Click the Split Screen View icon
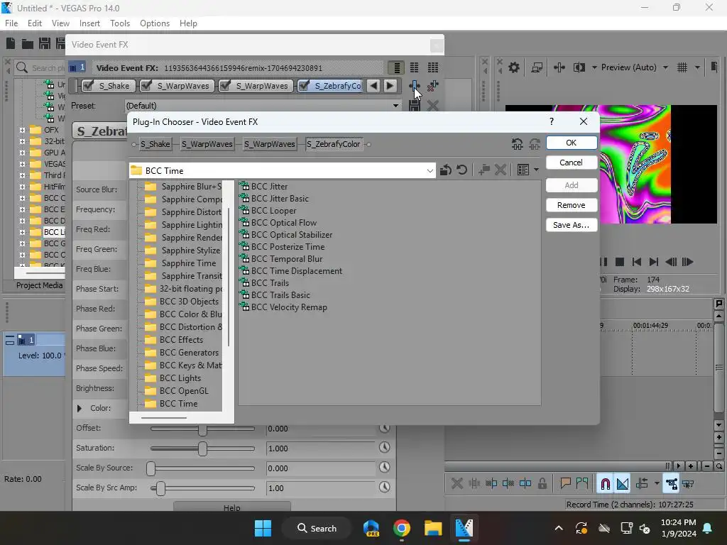The width and height of the screenshot is (727, 545). pyautogui.click(x=579, y=67)
